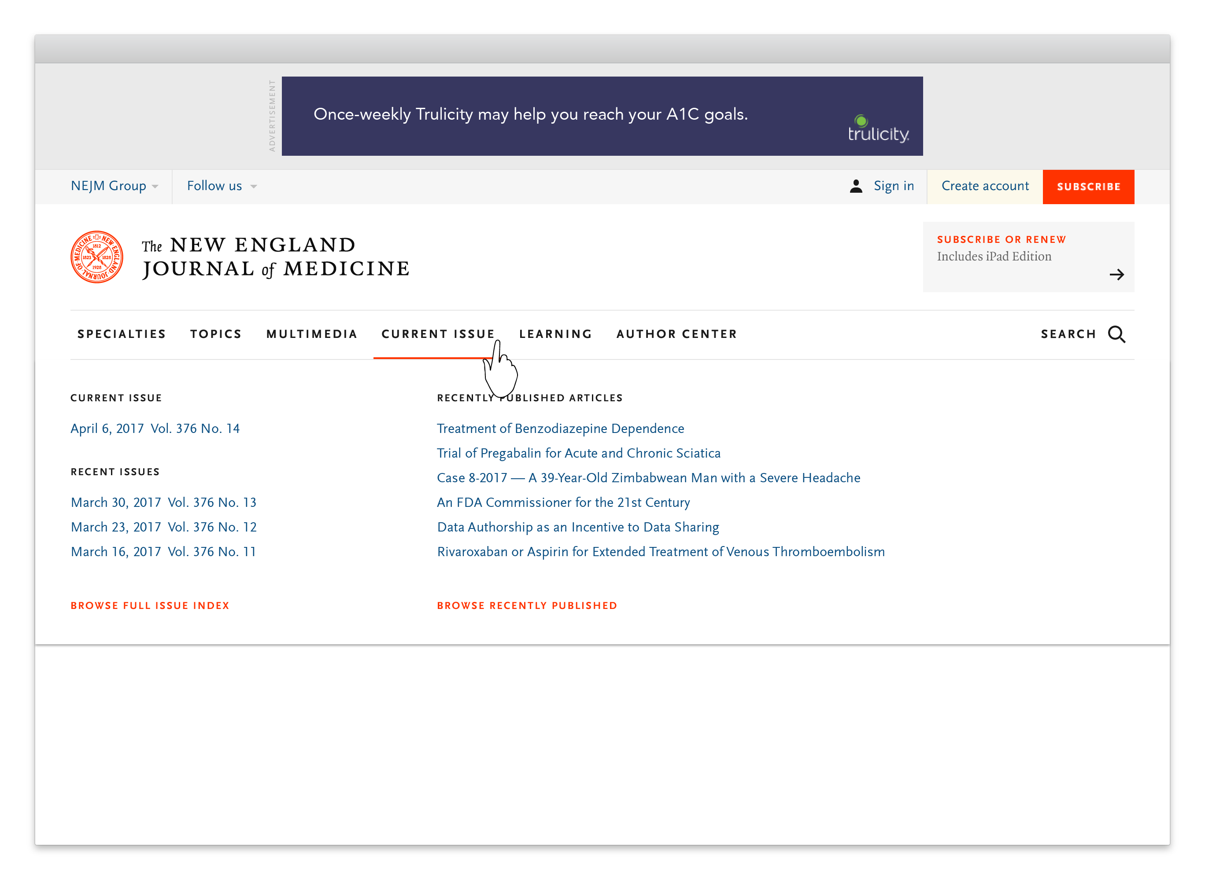This screenshot has height=880, width=1205.
Task: Open the March 16, 2017 No. 11 issue
Action: point(163,551)
